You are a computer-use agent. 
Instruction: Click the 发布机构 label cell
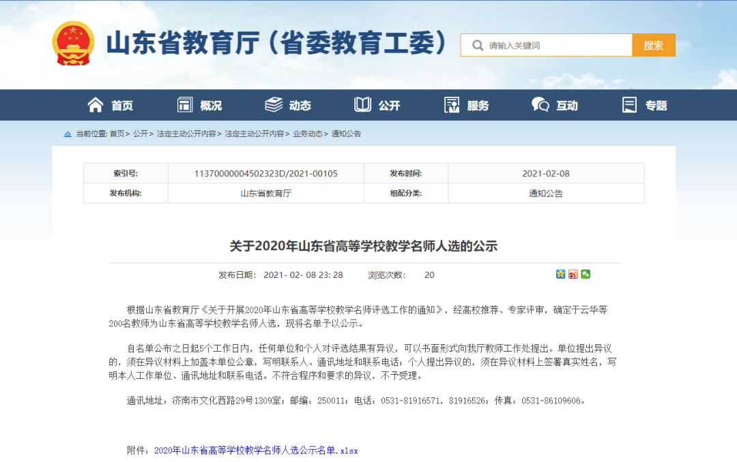[126, 193]
